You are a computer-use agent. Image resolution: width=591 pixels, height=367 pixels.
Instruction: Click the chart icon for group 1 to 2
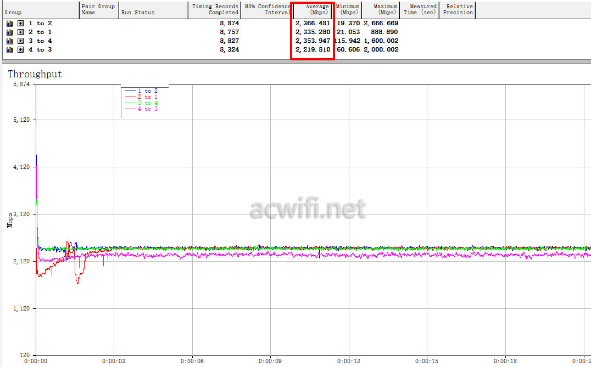[10, 24]
